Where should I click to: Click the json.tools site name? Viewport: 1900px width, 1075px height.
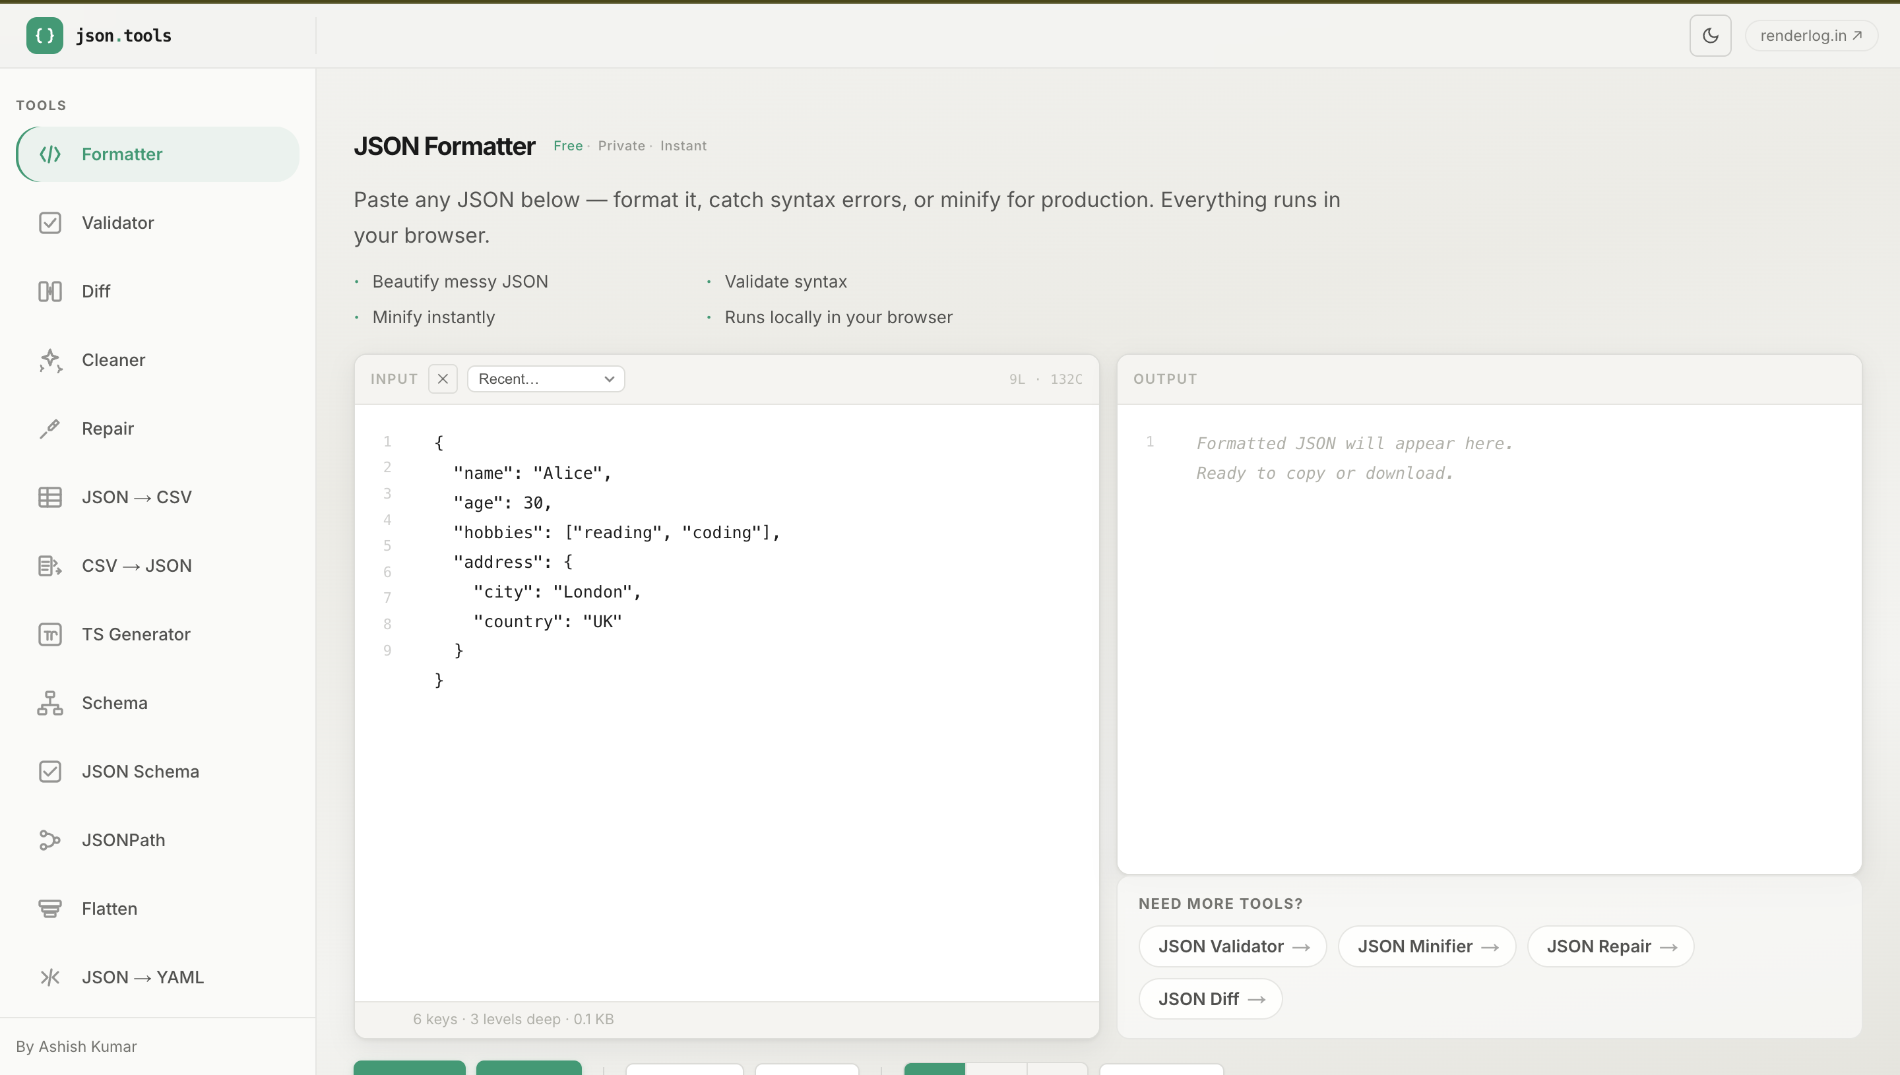123,36
